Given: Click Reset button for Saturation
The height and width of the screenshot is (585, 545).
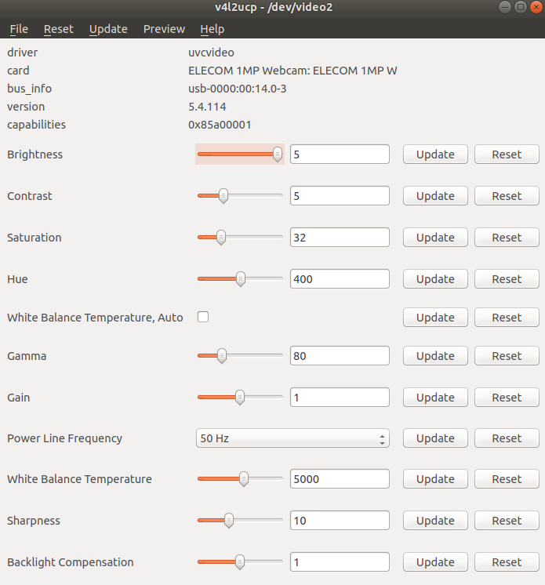Looking at the screenshot, I should pyautogui.click(x=507, y=238).
